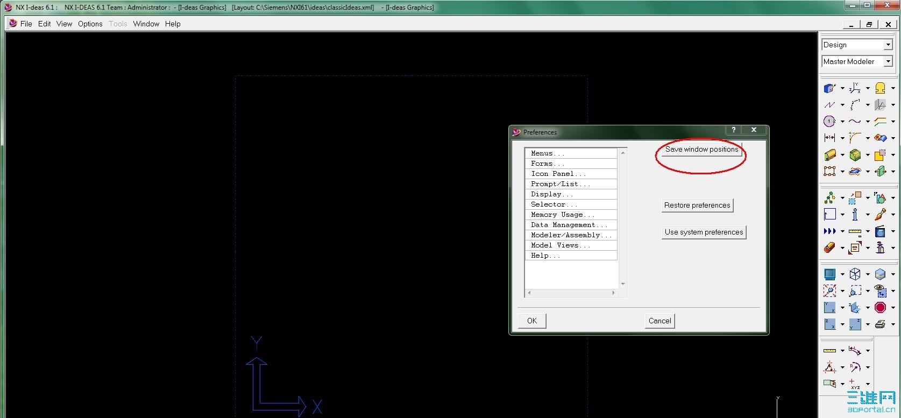Click the Use system preferences button
901x418 pixels.
[704, 232]
